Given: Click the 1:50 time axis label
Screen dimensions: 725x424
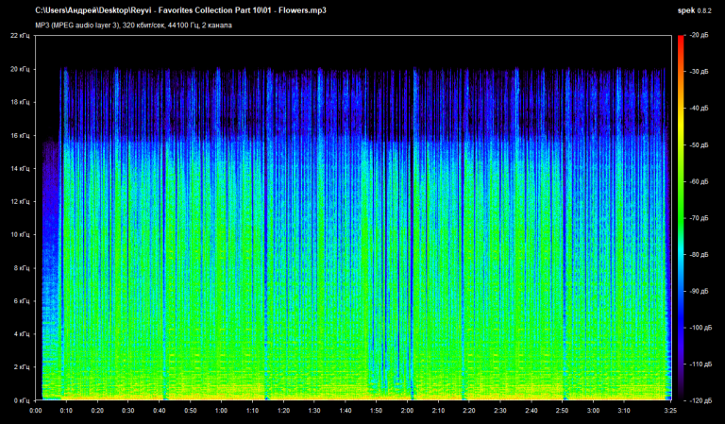Looking at the screenshot, I should tap(377, 411).
